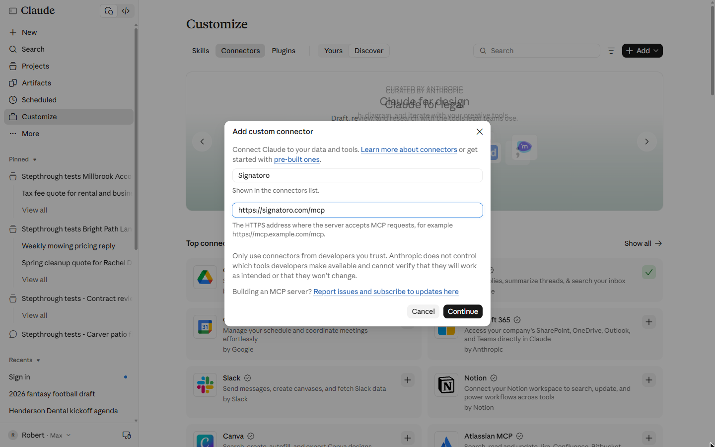
Task: Cancel the custom connector dialog
Action: [x=423, y=311]
